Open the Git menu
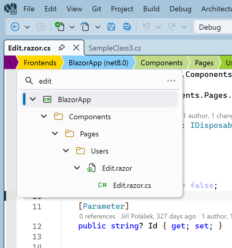The width and height of the screenshot is (232, 248). 97,9
